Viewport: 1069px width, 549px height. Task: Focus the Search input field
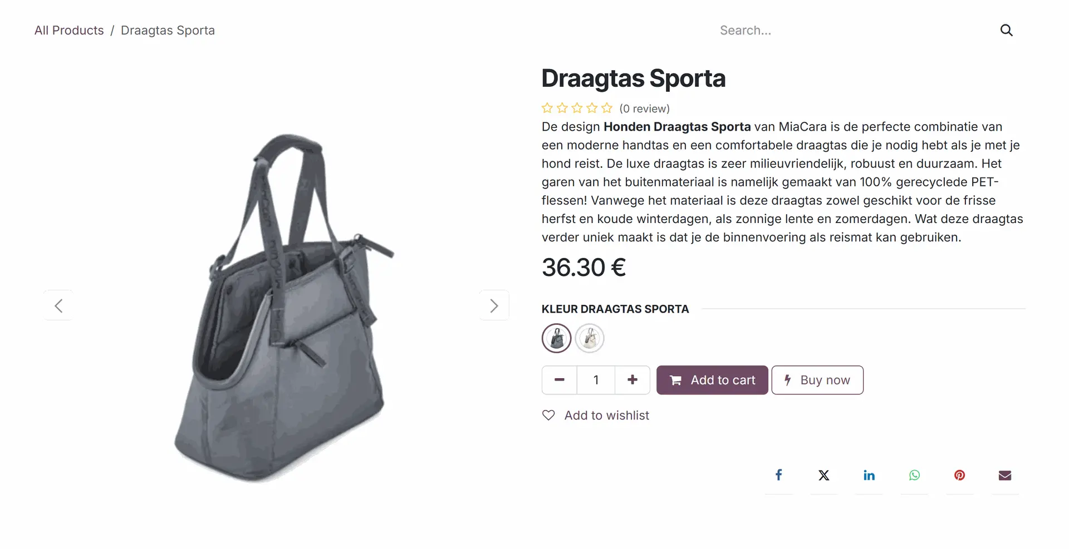855,30
